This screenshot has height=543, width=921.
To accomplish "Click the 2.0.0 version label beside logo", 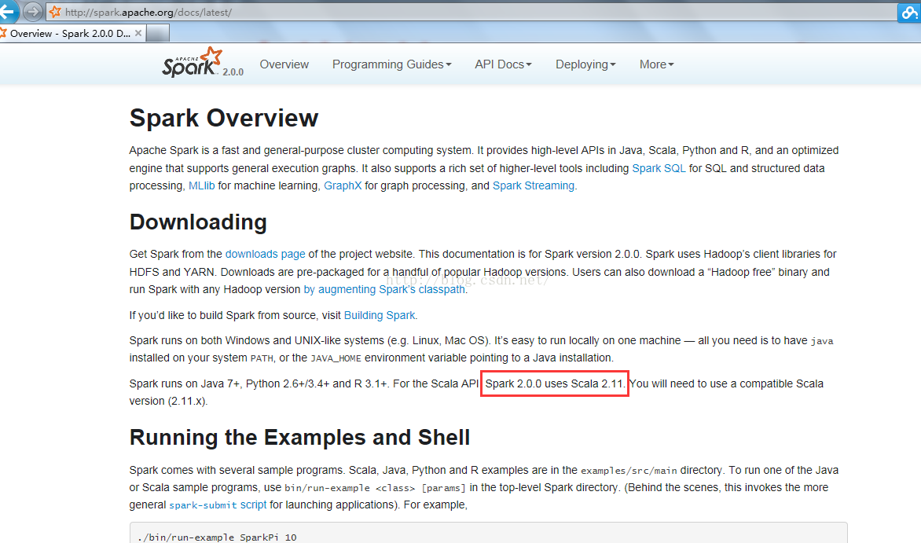I will coord(233,72).
